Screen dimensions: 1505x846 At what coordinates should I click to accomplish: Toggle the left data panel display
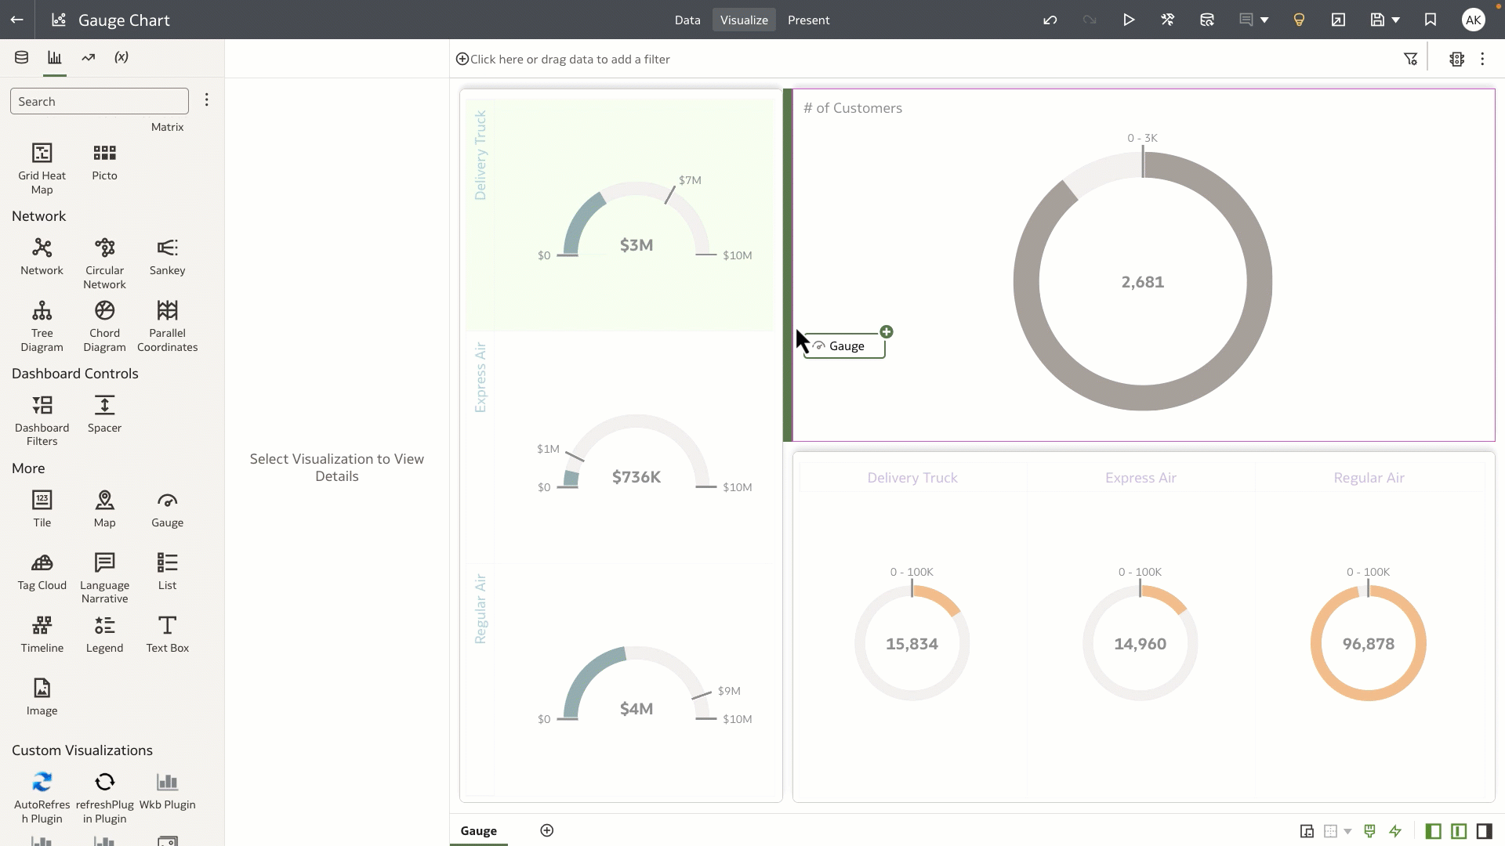tap(1433, 831)
